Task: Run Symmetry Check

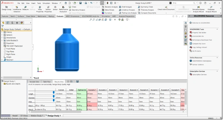Action: pyautogui.click(x=145, y=7)
